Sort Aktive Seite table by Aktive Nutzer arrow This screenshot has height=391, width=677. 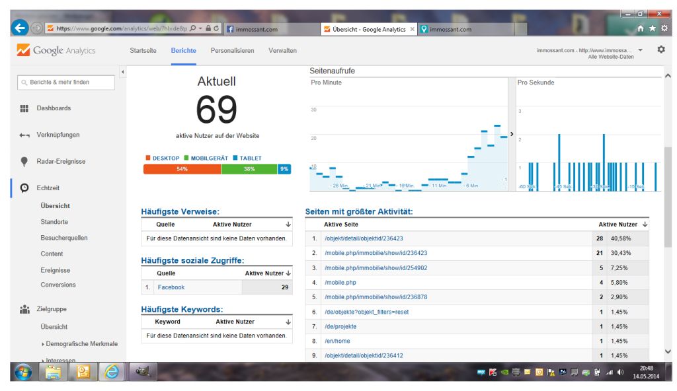coord(645,225)
